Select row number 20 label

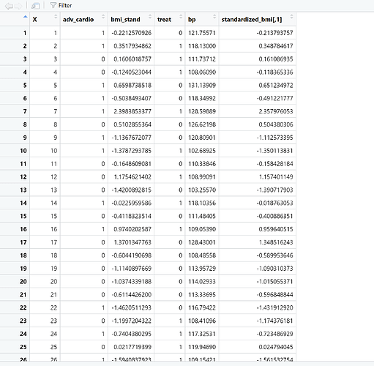pyautogui.click(x=23, y=282)
